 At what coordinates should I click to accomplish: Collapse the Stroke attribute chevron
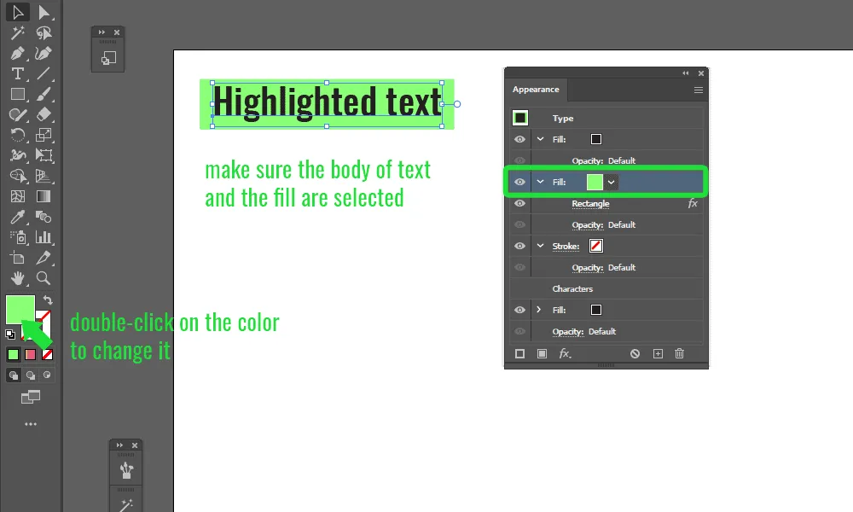[540, 246]
